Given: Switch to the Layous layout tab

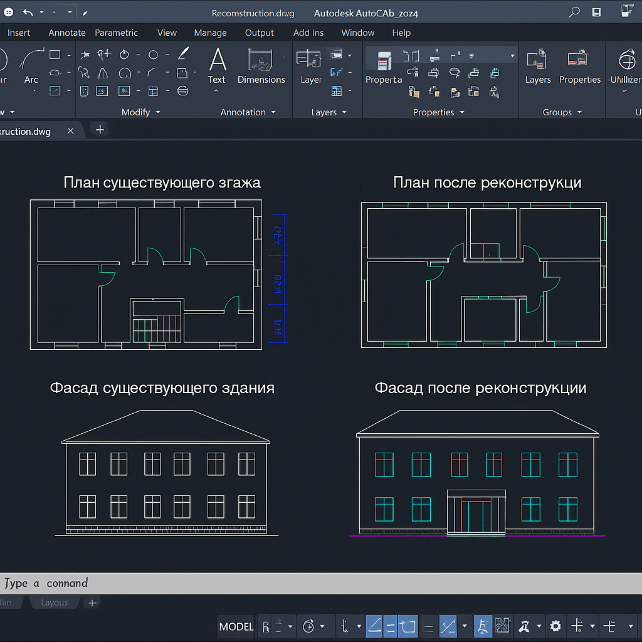Looking at the screenshot, I should (x=55, y=603).
